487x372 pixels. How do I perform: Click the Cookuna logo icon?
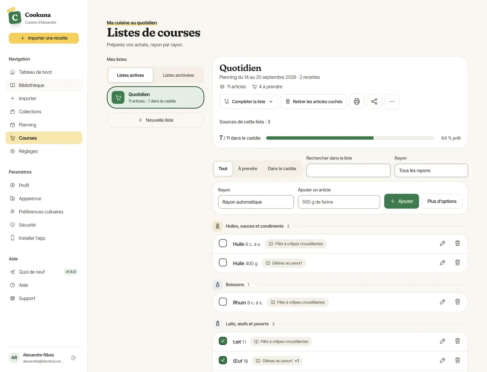pyautogui.click(x=15, y=17)
